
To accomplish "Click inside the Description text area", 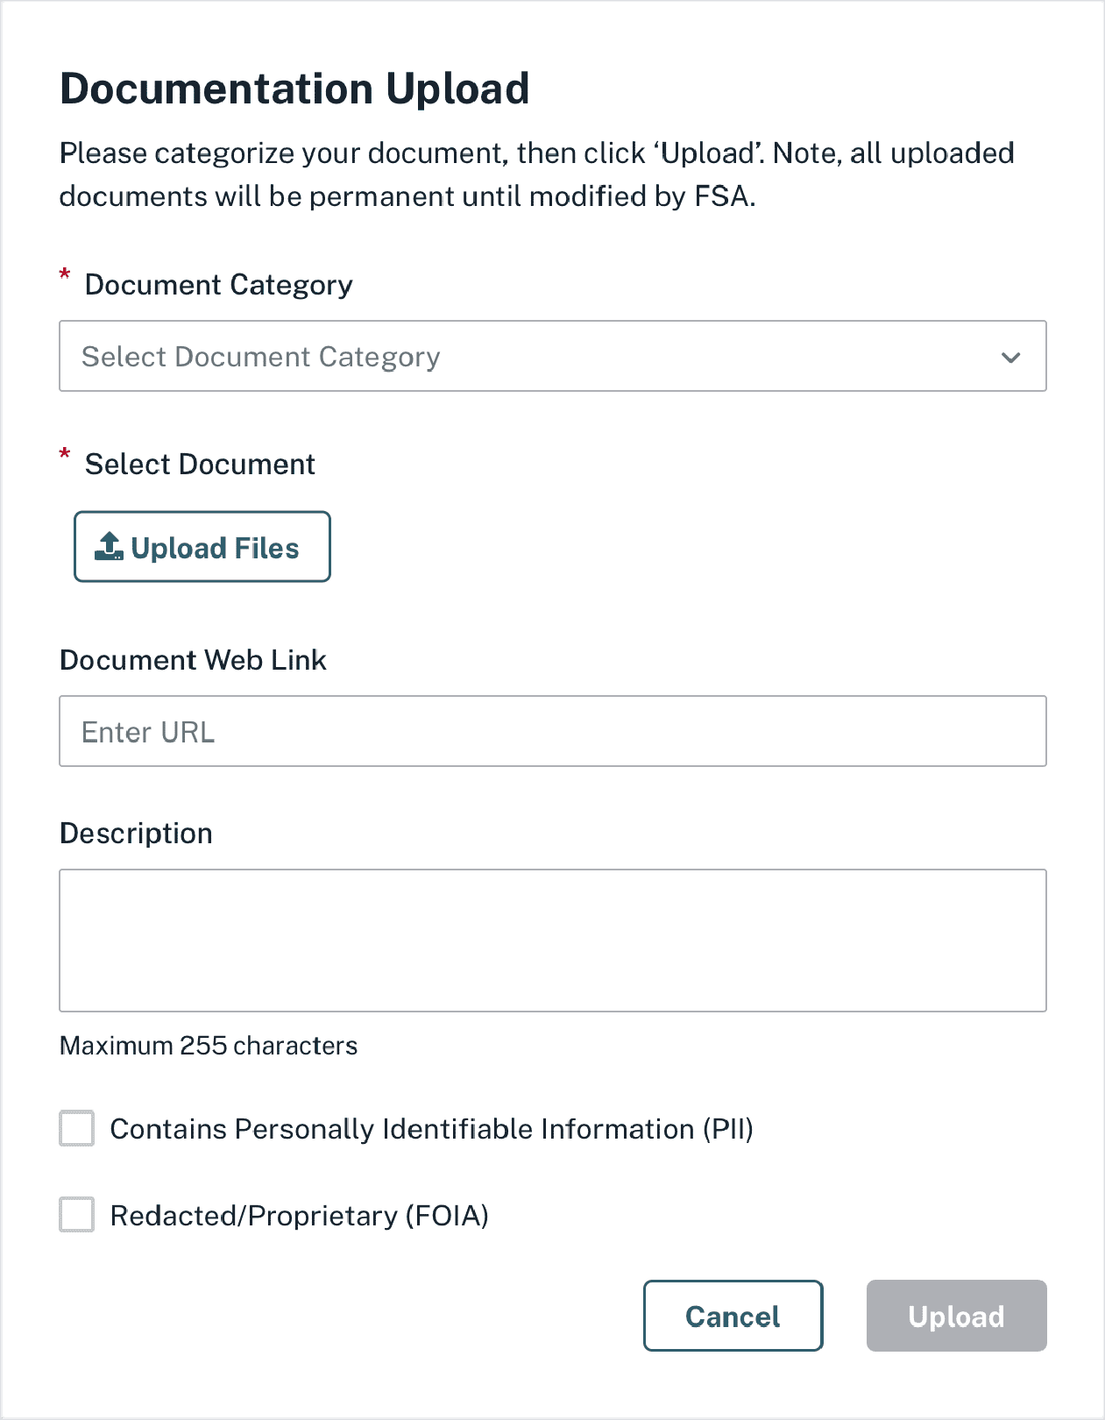I will pos(552,940).
